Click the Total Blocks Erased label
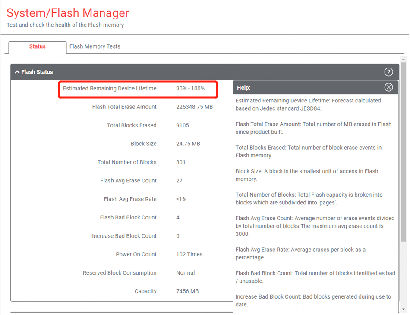This screenshot has height=315, width=410. click(132, 125)
